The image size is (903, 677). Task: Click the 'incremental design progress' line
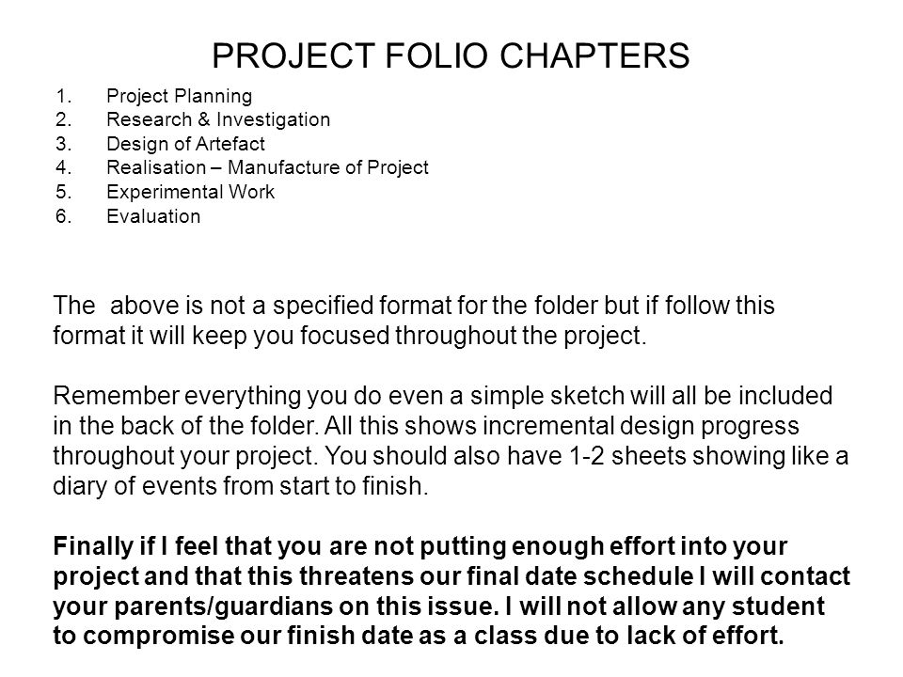[426, 425]
